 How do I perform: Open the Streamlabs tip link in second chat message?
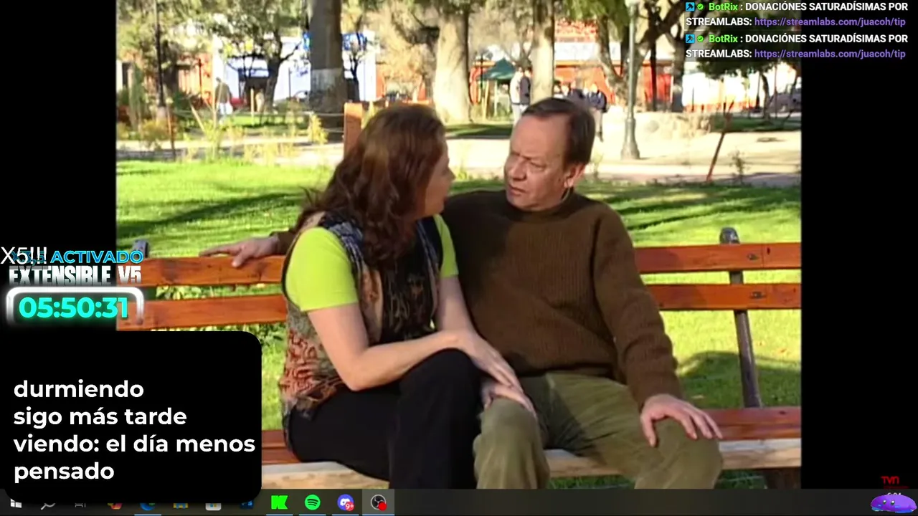[x=830, y=54]
